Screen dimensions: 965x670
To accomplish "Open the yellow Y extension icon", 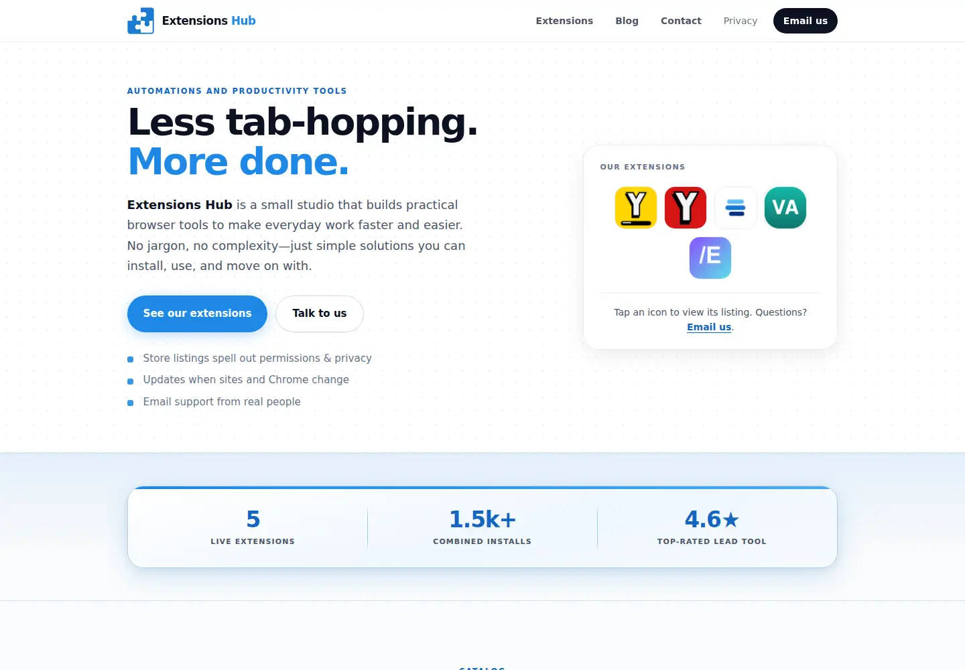I will point(636,208).
